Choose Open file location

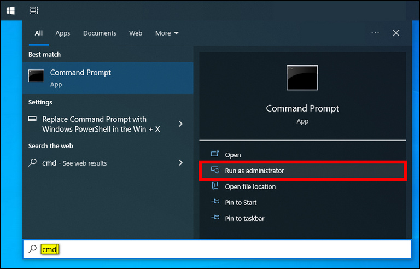tap(302, 186)
